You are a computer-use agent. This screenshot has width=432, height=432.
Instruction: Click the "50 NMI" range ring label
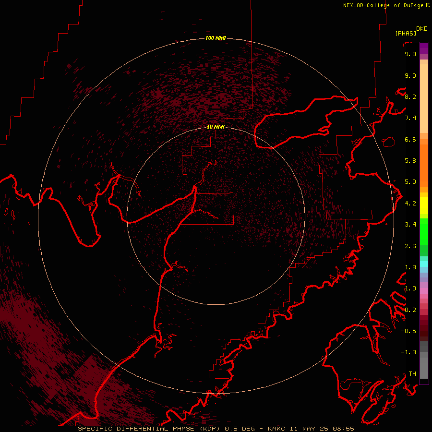216,127
